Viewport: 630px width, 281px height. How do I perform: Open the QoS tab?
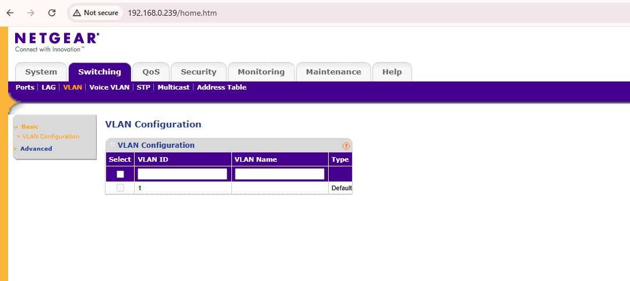[x=150, y=72]
